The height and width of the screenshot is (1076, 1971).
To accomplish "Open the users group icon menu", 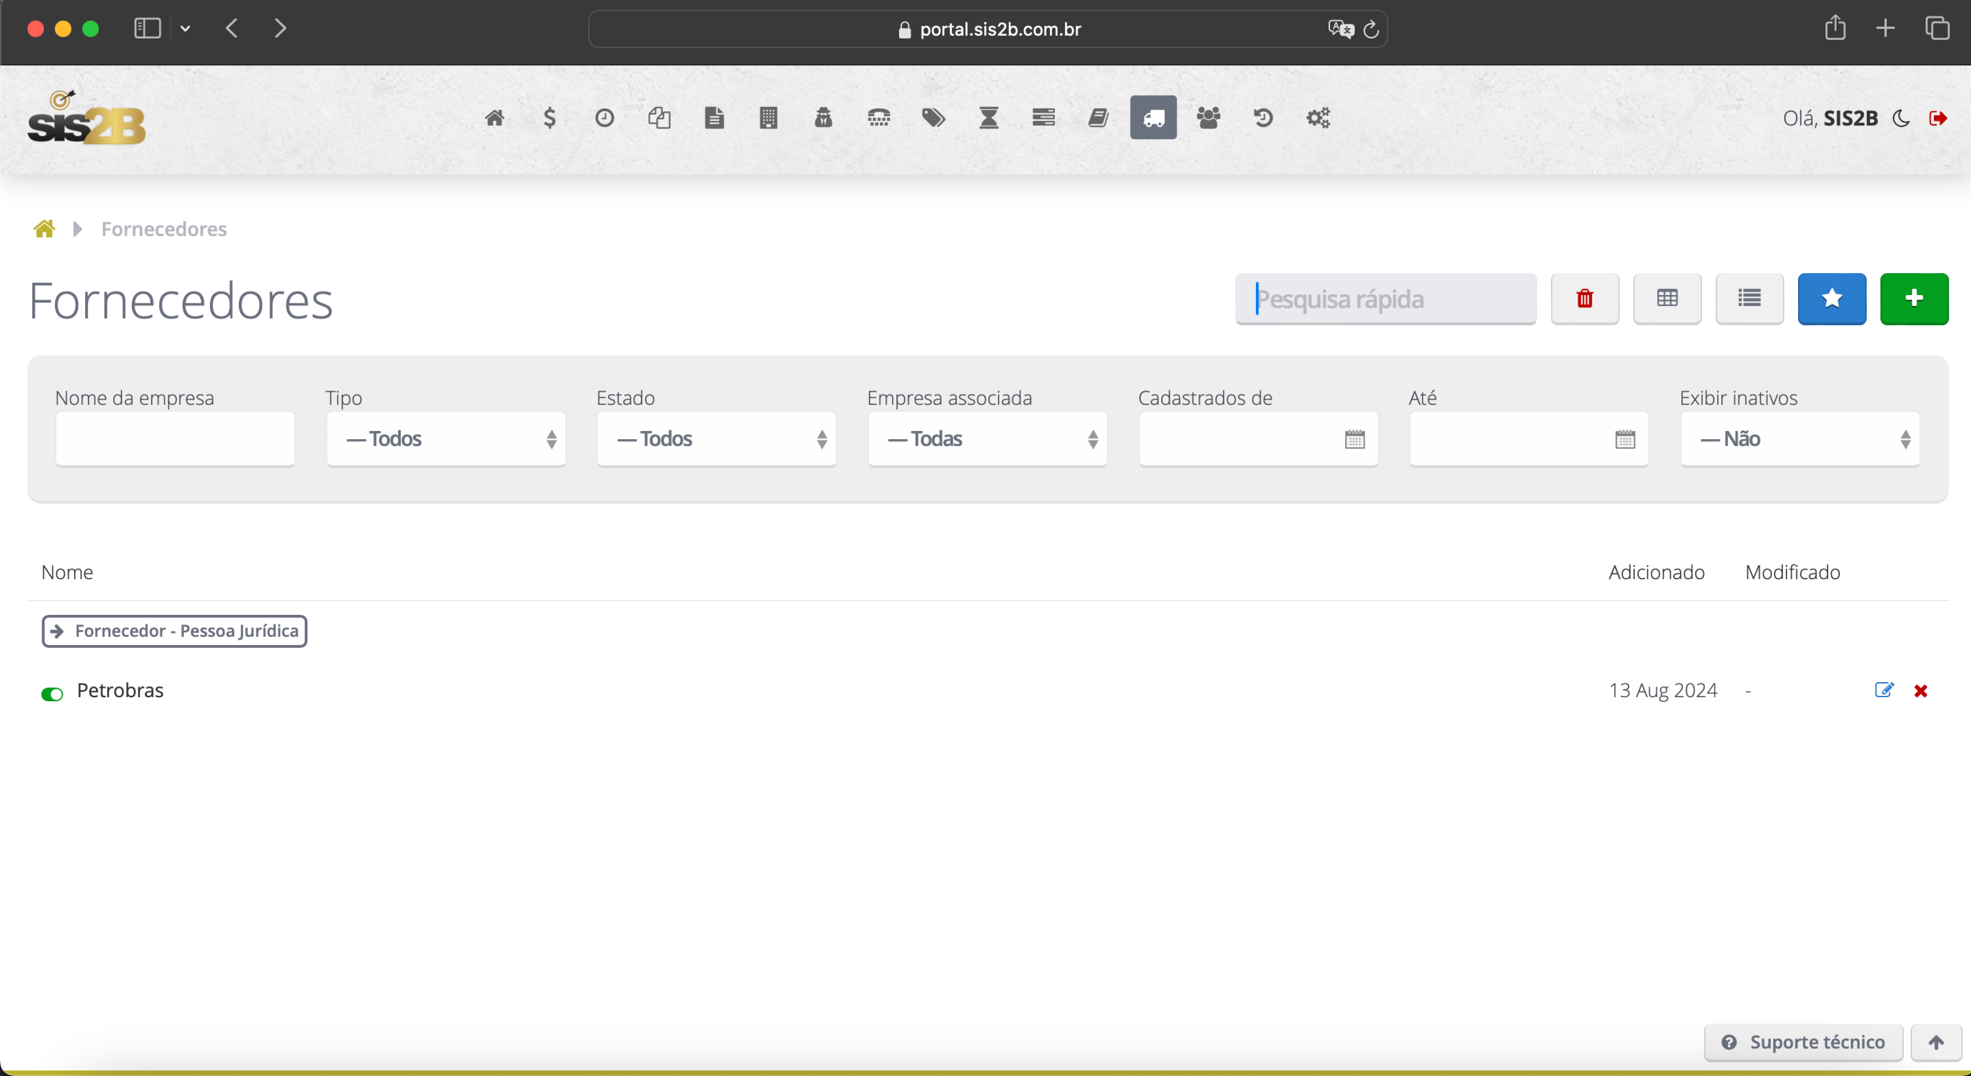I will click(1208, 117).
